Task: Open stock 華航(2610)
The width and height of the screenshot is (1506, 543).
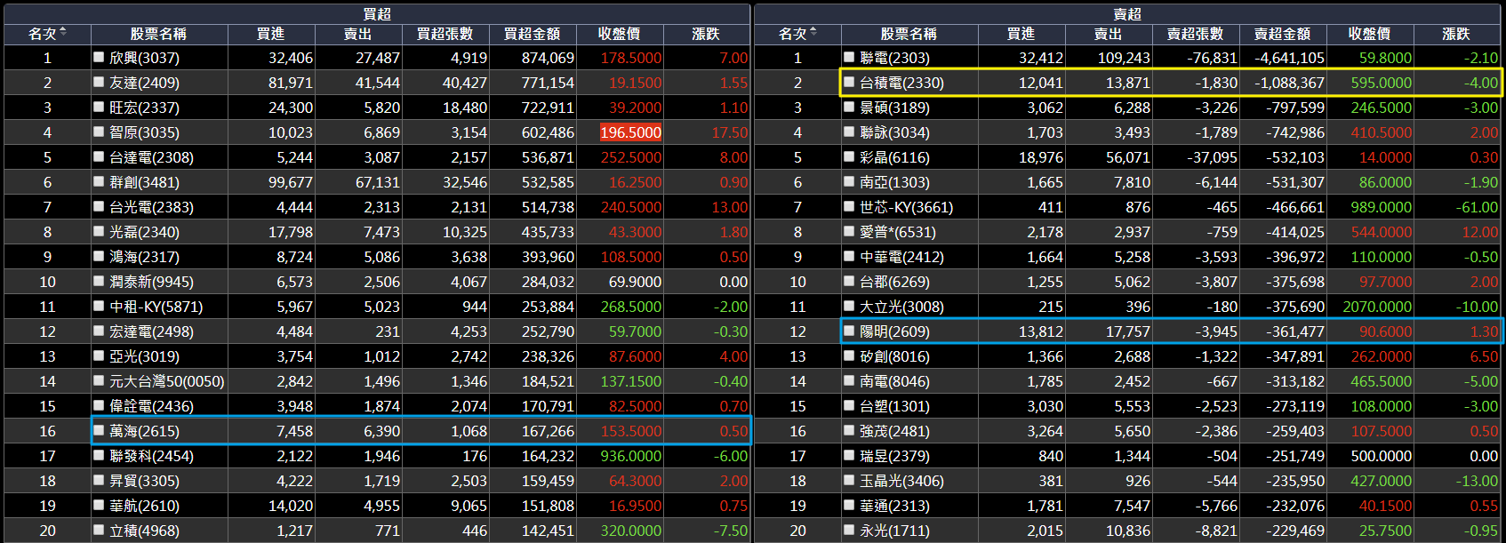Action: point(144,506)
